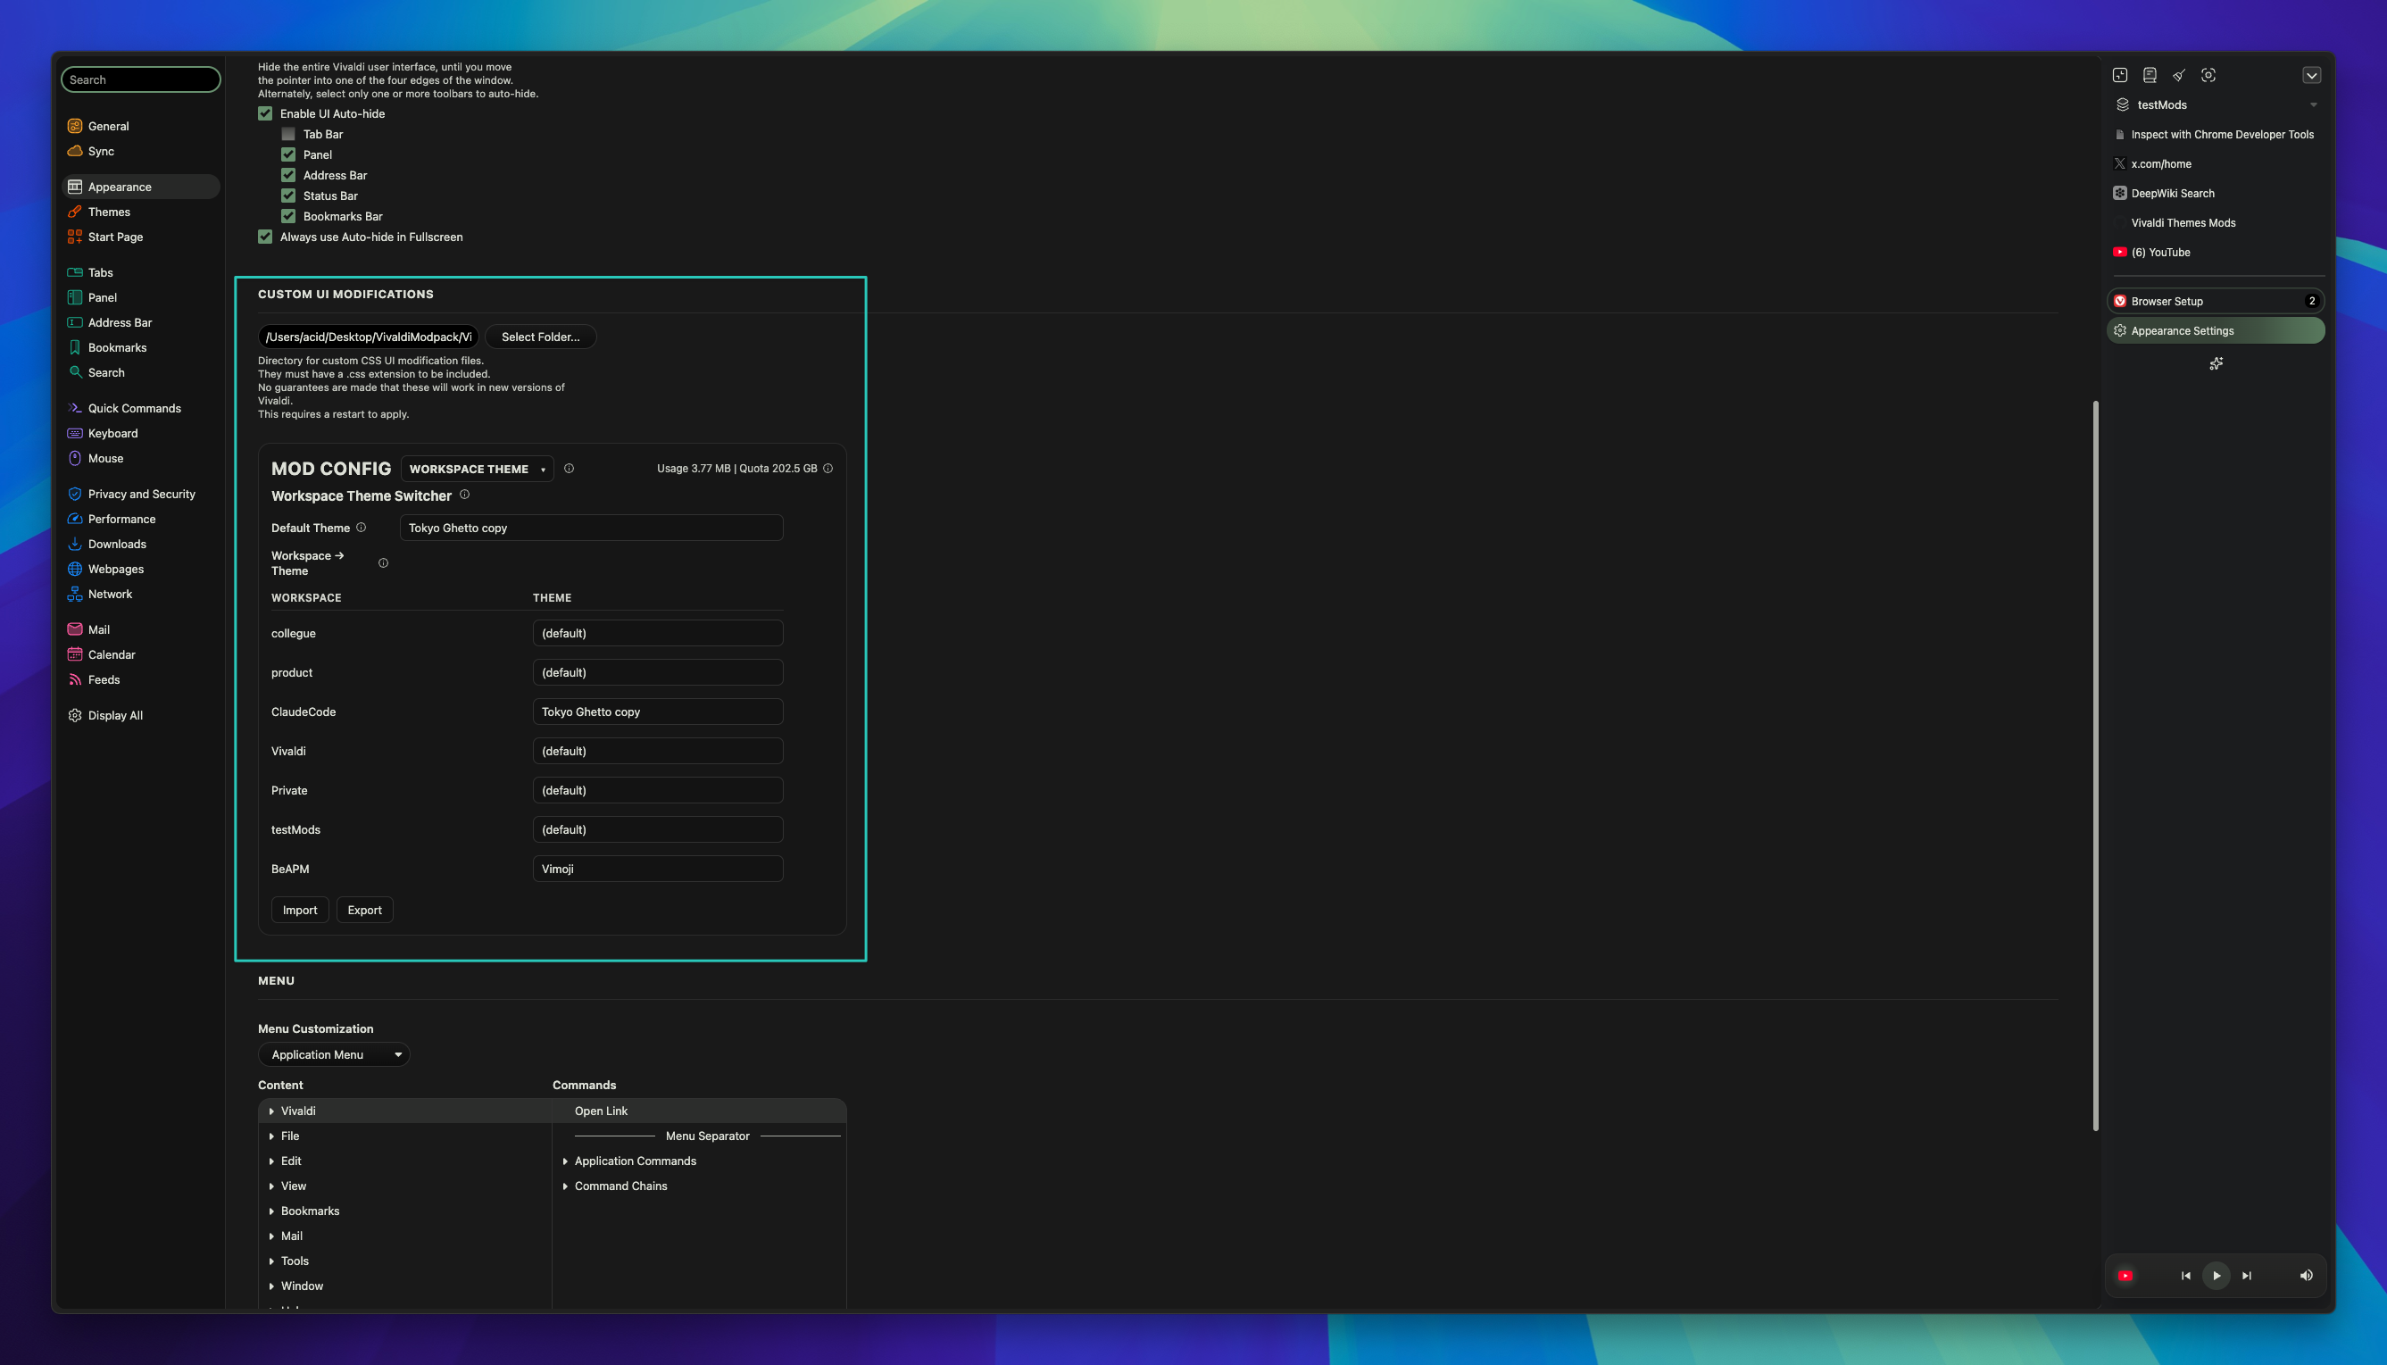2387x1365 pixels.
Task: Click the BeAPM theme field showing Vimoji
Action: click(x=658, y=869)
